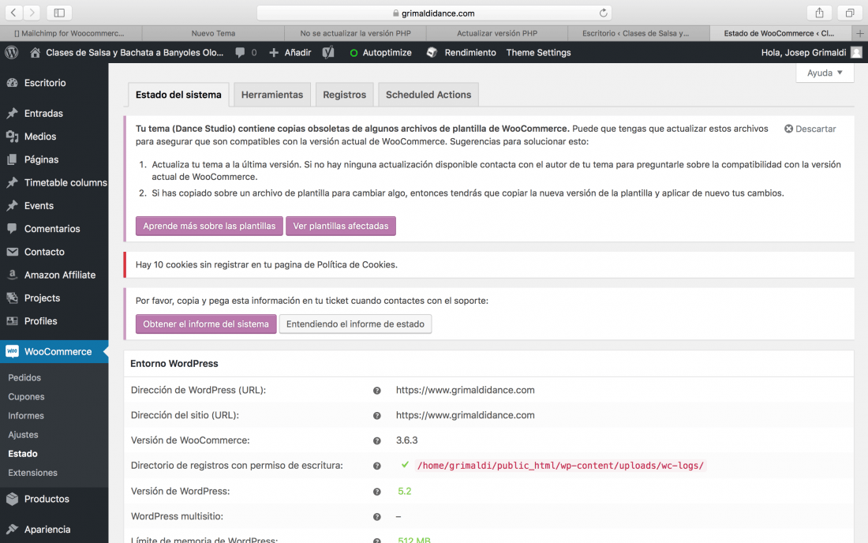The height and width of the screenshot is (543, 868).
Task: Open Theme Settings in admin bar
Action: point(538,53)
